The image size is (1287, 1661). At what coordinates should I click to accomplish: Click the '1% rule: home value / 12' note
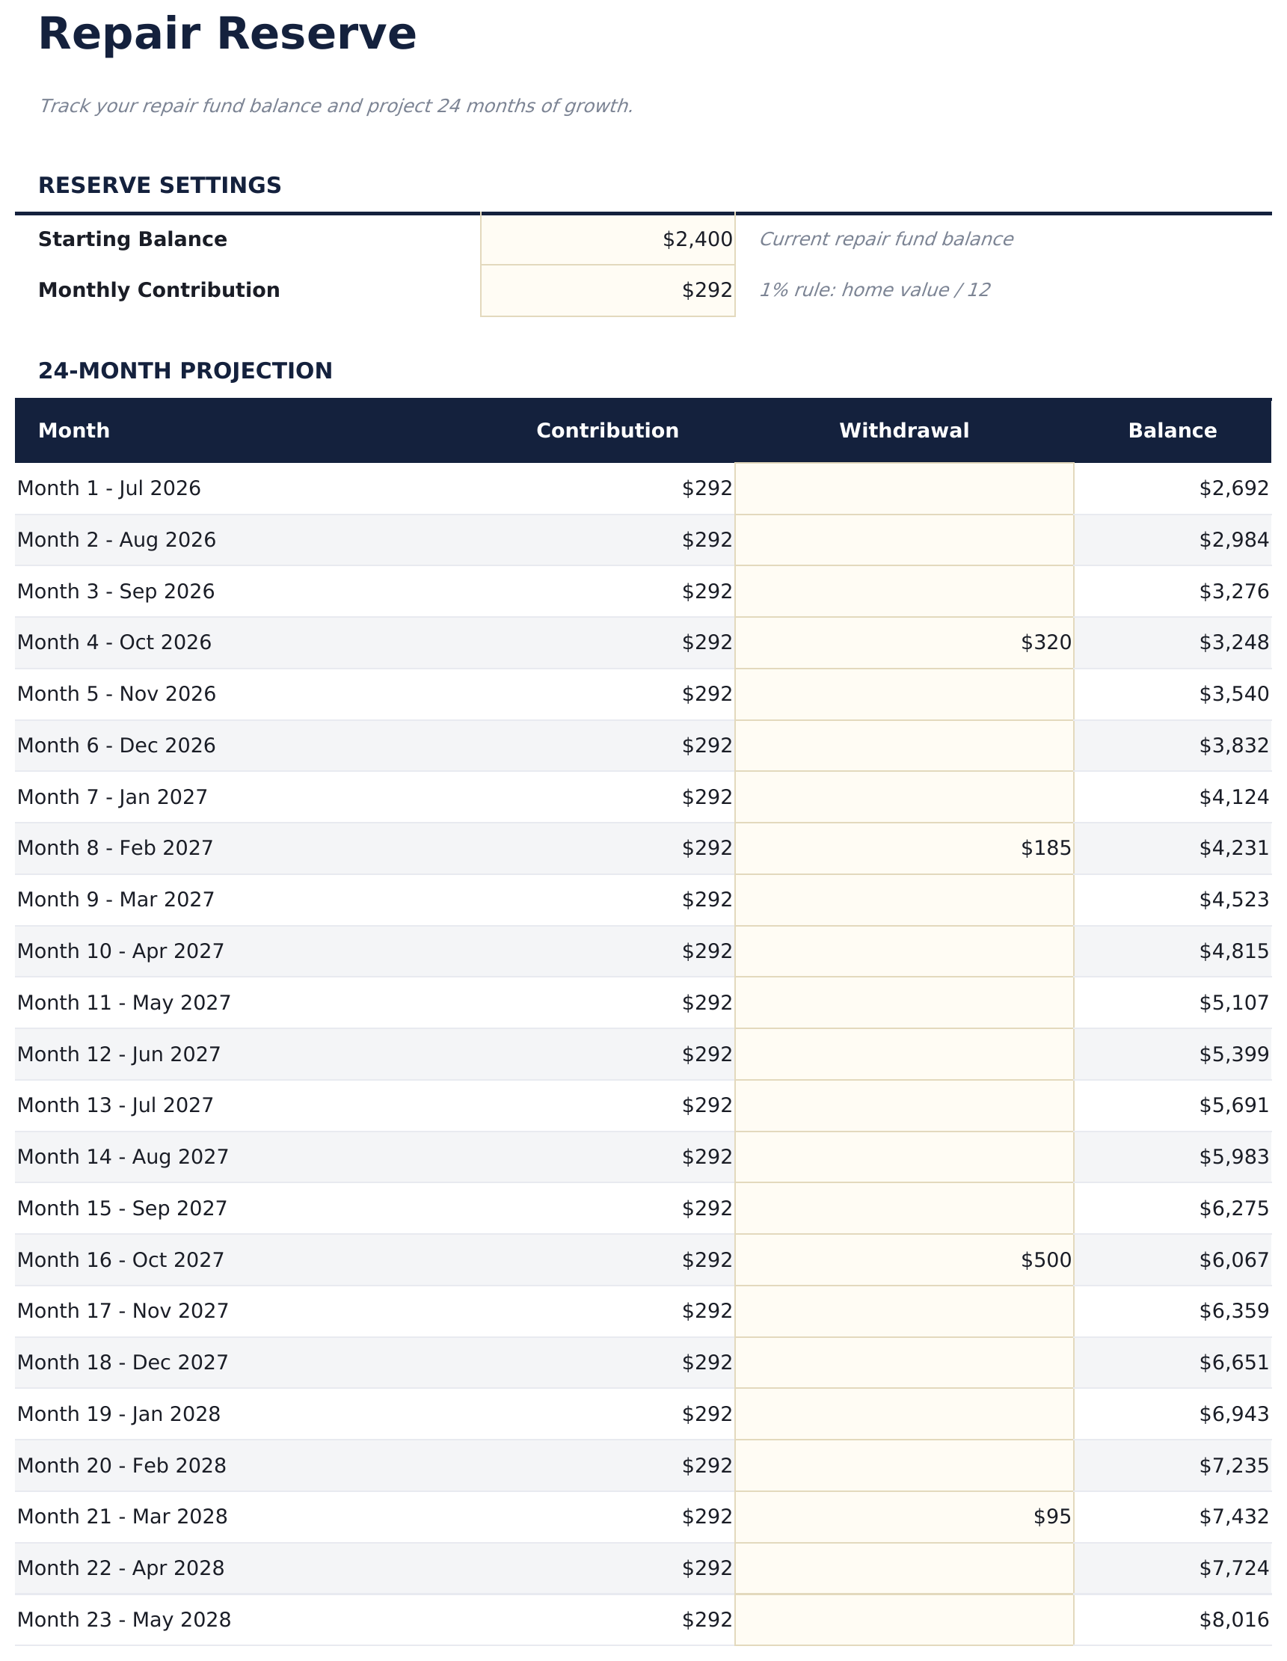(874, 290)
